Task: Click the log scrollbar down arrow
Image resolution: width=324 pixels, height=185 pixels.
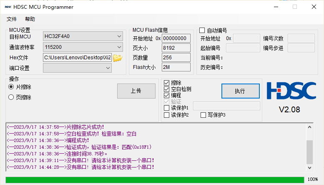Action: [309, 167]
